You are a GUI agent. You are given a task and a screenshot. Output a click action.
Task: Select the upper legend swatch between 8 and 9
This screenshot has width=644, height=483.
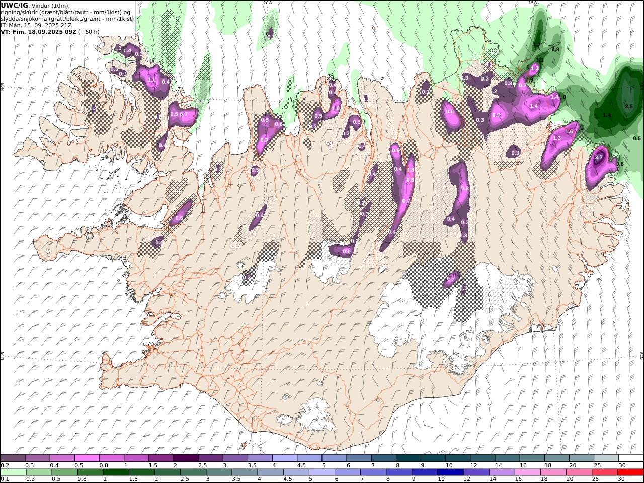coord(409,458)
